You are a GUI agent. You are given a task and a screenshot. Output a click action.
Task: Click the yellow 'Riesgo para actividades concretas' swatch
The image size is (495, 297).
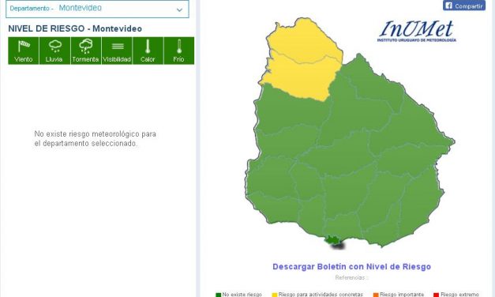(x=275, y=295)
